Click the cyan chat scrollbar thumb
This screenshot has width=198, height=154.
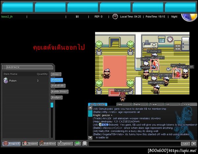point(90,113)
